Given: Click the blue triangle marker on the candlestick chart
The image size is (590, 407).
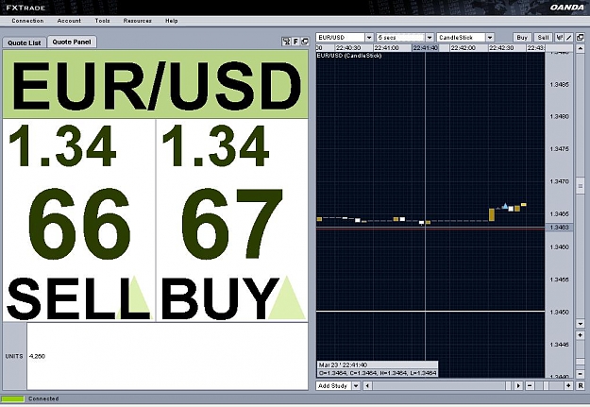Looking at the screenshot, I should (x=505, y=206).
